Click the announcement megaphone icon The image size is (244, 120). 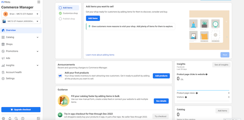point(60,76)
